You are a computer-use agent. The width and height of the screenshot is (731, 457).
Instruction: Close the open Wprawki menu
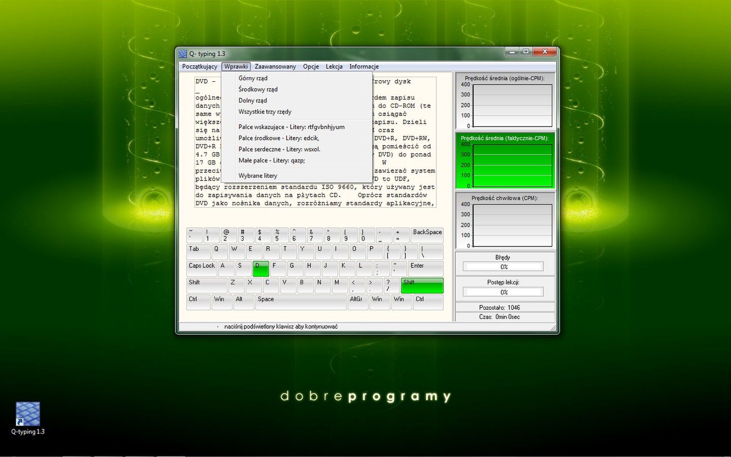click(236, 67)
